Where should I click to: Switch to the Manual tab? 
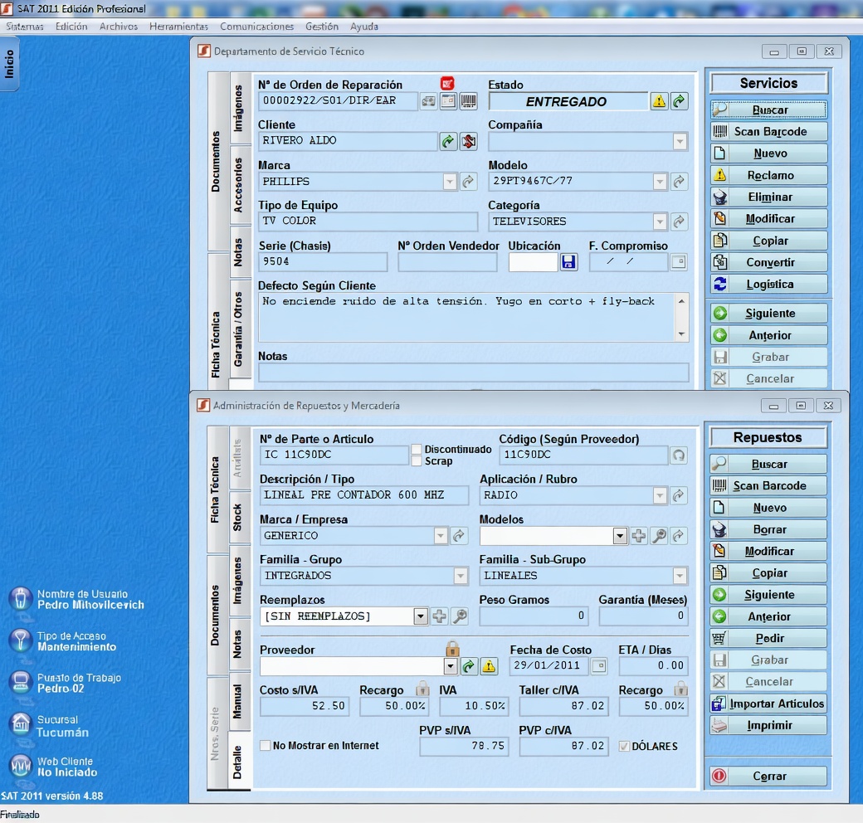238,701
